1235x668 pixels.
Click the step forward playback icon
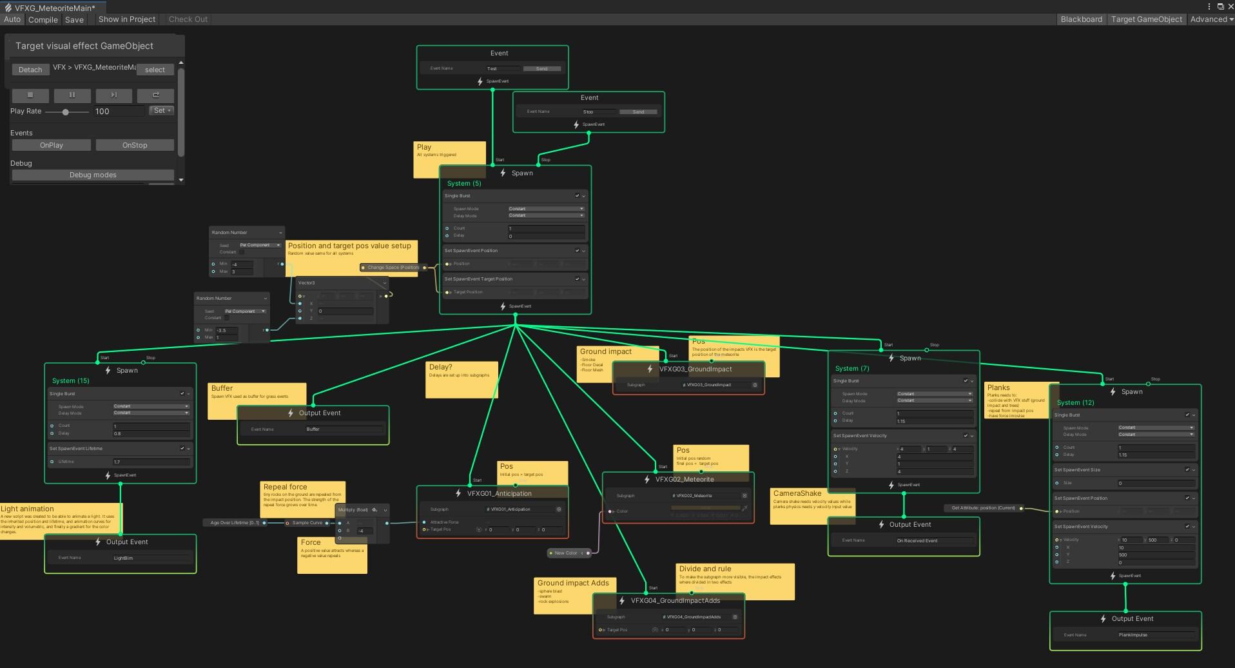click(x=113, y=95)
